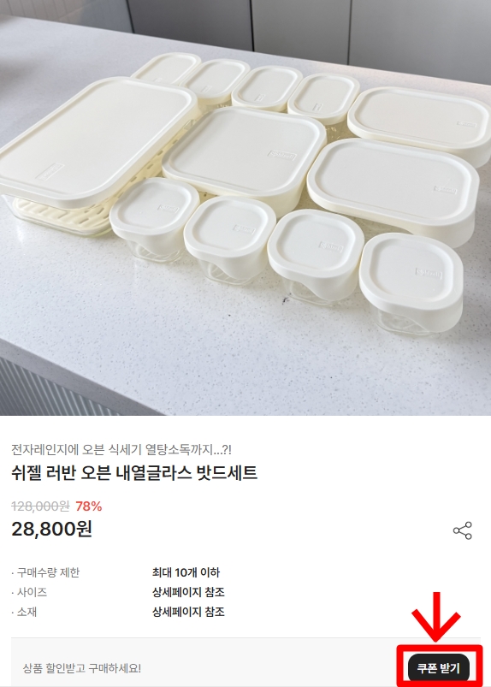This screenshot has height=687, width=491.
Task: Select the 사이즈 label row
Action: coord(29,592)
